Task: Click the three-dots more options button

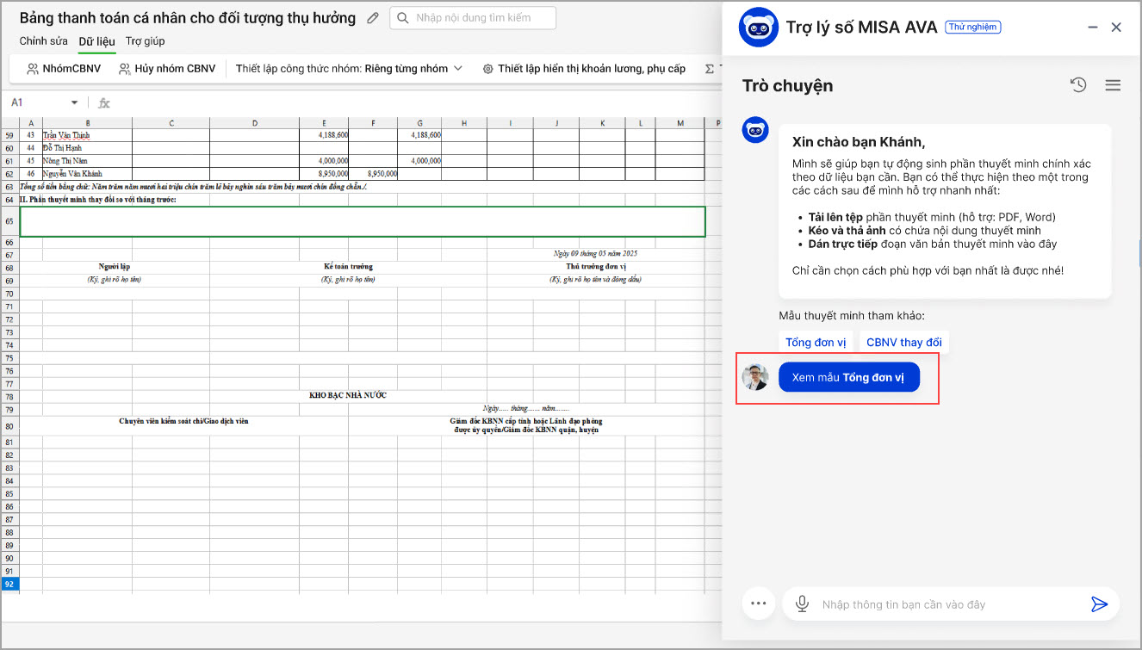Action: point(758,604)
